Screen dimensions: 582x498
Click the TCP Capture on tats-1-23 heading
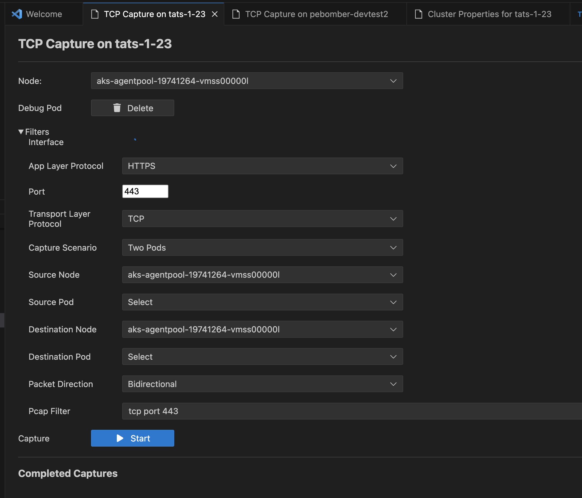(95, 44)
